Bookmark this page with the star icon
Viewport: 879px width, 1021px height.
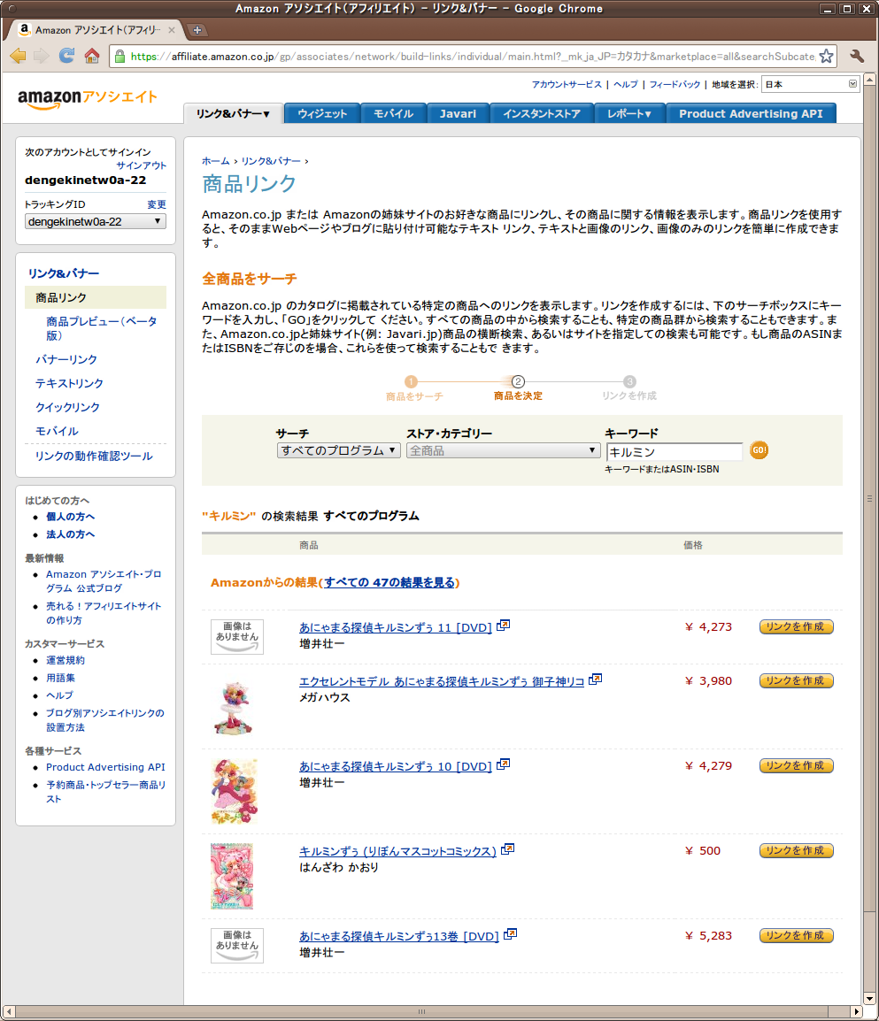click(x=825, y=56)
